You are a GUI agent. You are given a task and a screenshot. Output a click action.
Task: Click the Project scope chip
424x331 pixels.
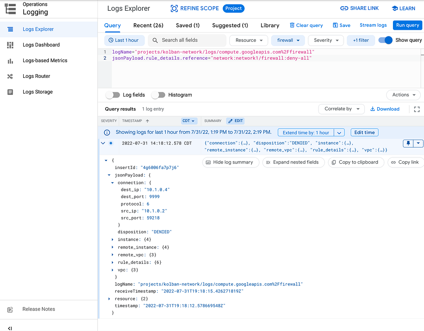[234, 8]
